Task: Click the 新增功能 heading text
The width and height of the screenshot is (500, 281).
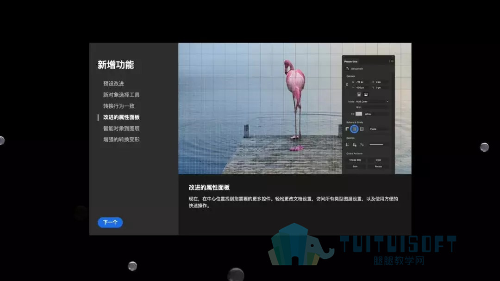Action: tap(116, 65)
